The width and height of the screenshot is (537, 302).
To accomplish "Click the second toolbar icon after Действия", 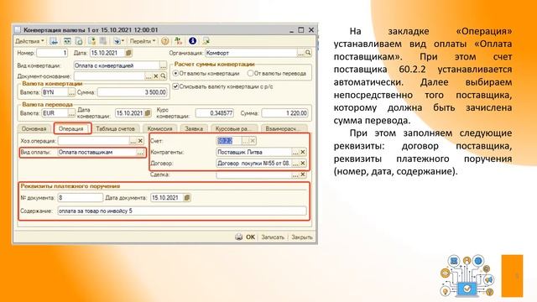I will click(x=67, y=41).
